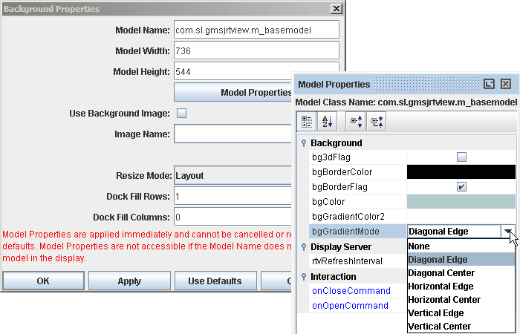Viewport: 520px width, 334px height.
Task: Click the Use Defaults button
Action: 215,281
